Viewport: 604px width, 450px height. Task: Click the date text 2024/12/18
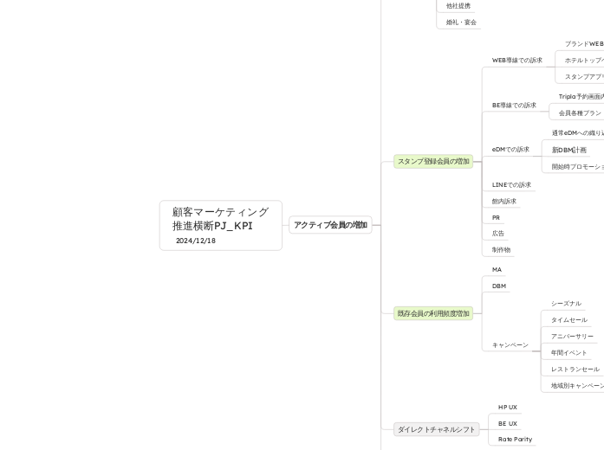(196, 241)
